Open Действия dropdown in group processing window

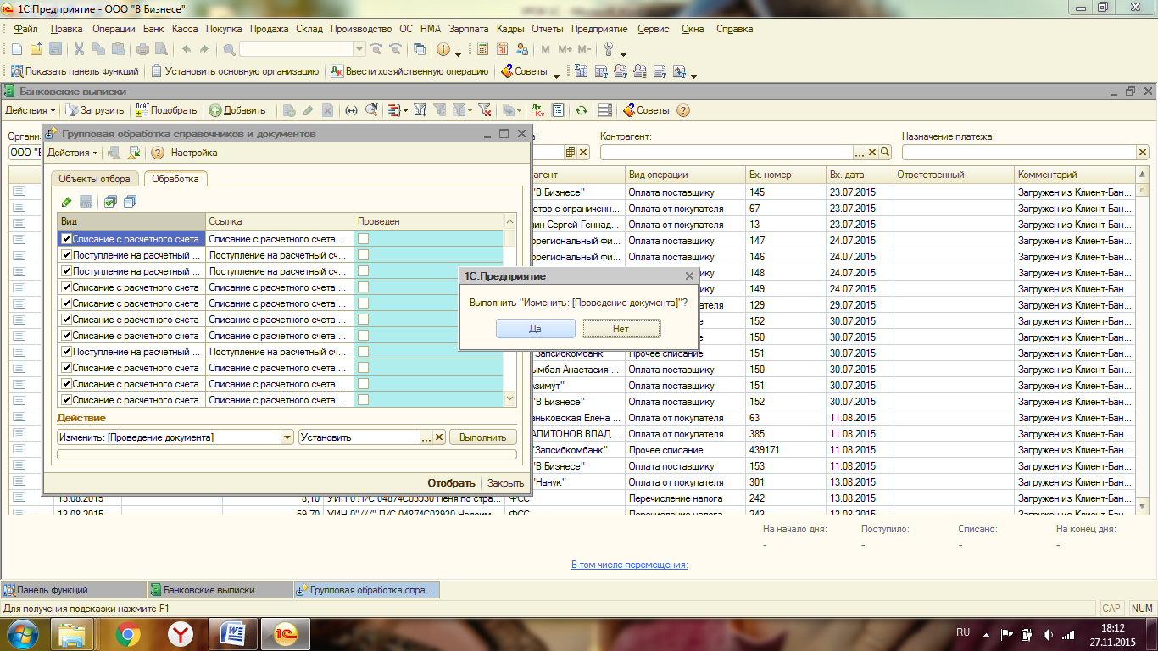[72, 153]
